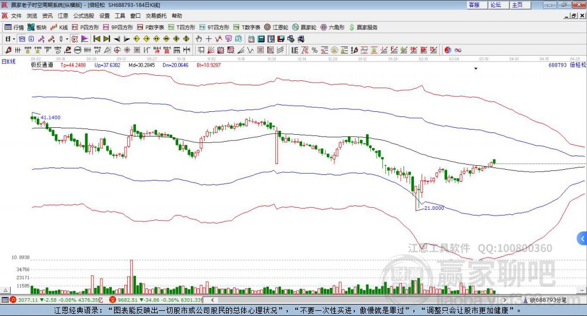
Task: Open 赢家服务 service with dollar icon
Action: pyautogui.click(x=363, y=28)
